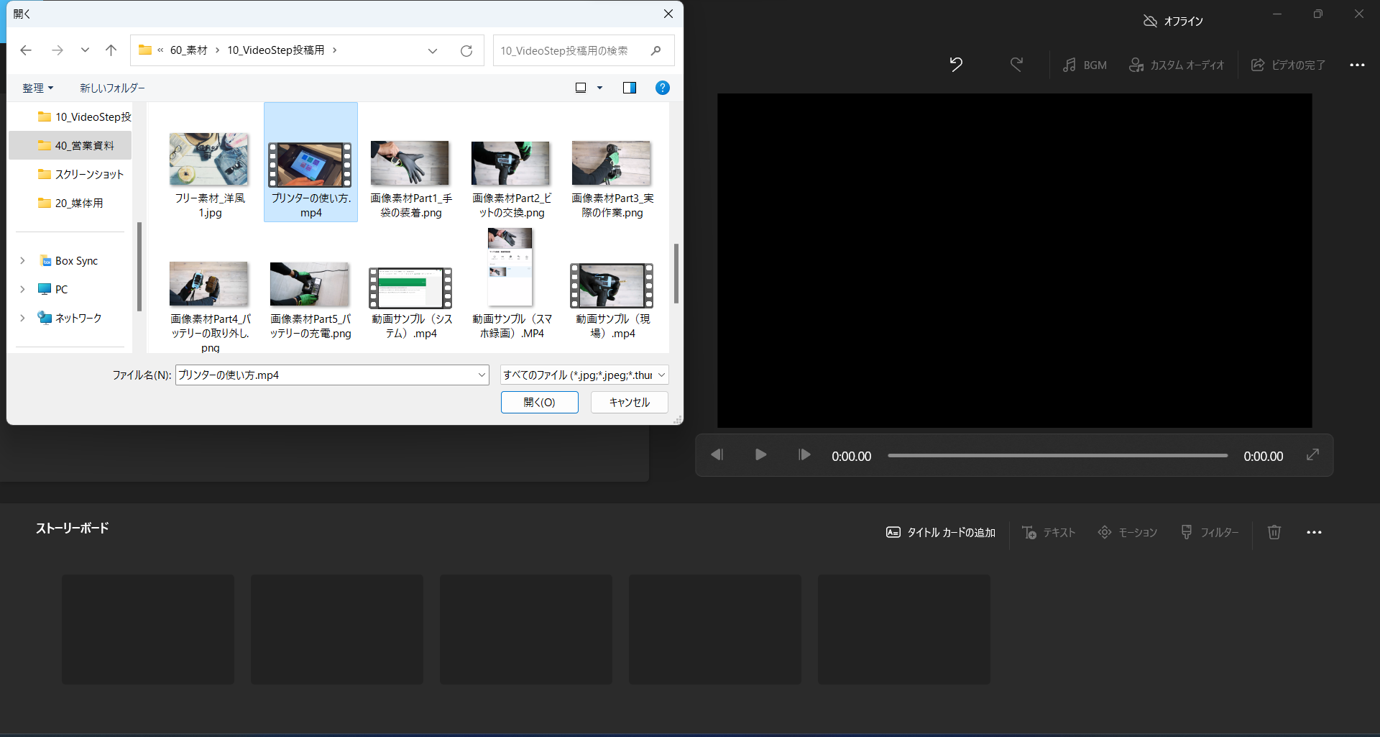Click the video playback seek bar
This screenshot has width=1380, height=737.
point(1057,455)
